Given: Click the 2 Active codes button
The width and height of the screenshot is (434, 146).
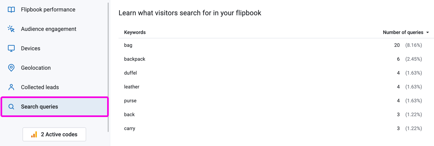Looking at the screenshot, I should coord(54,134).
